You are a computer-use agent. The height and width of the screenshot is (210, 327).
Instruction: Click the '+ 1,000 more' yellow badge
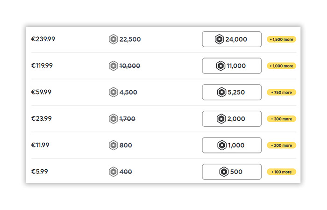(281, 66)
